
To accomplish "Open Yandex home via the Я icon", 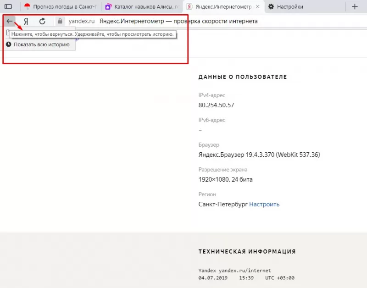I will (x=26, y=21).
